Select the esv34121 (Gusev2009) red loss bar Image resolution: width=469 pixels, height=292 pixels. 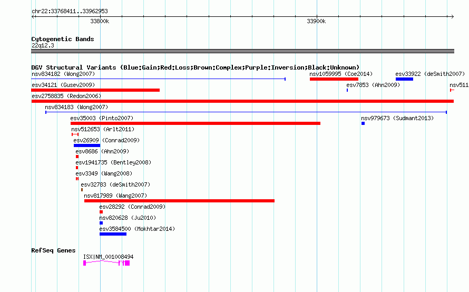pos(95,90)
